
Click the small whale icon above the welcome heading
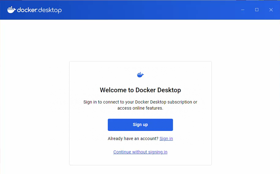click(x=140, y=75)
